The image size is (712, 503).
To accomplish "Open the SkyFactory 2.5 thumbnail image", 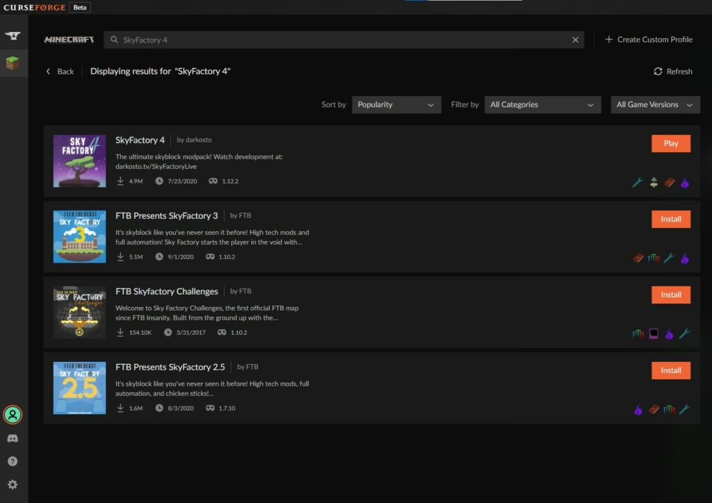I will 79,388.
